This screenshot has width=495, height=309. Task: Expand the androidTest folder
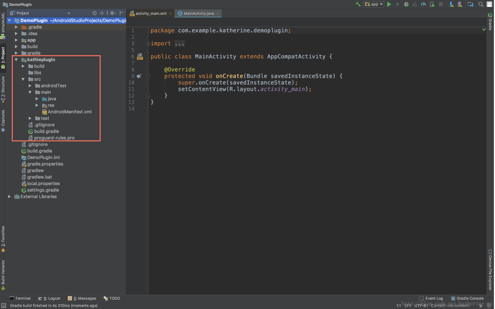point(30,86)
